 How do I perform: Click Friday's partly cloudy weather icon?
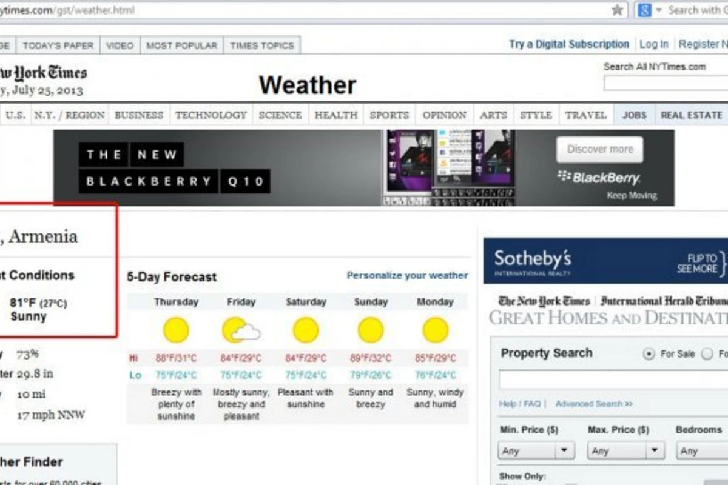241,330
